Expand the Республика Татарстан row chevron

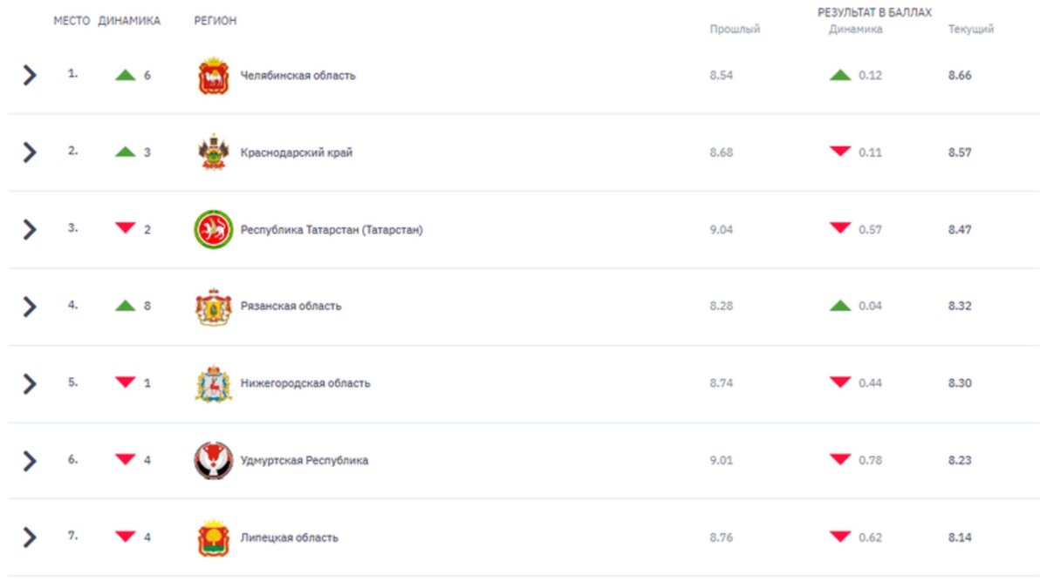pyautogui.click(x=30, y=229)
